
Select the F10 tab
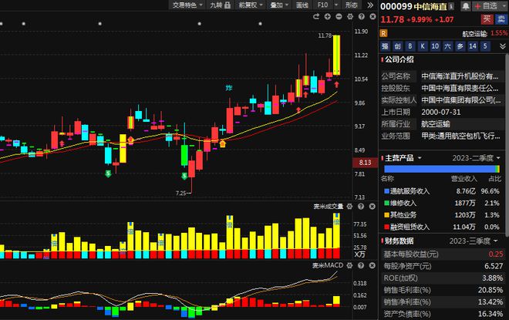323,6
